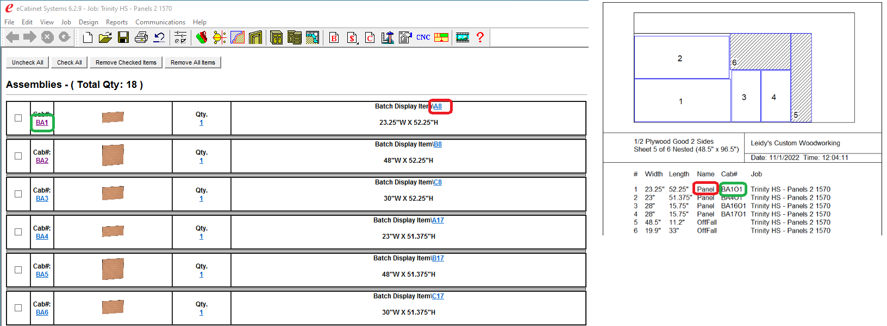Screen dimensions: 887x326
Task: Open the Communications menu
Action: click(160, 22)
